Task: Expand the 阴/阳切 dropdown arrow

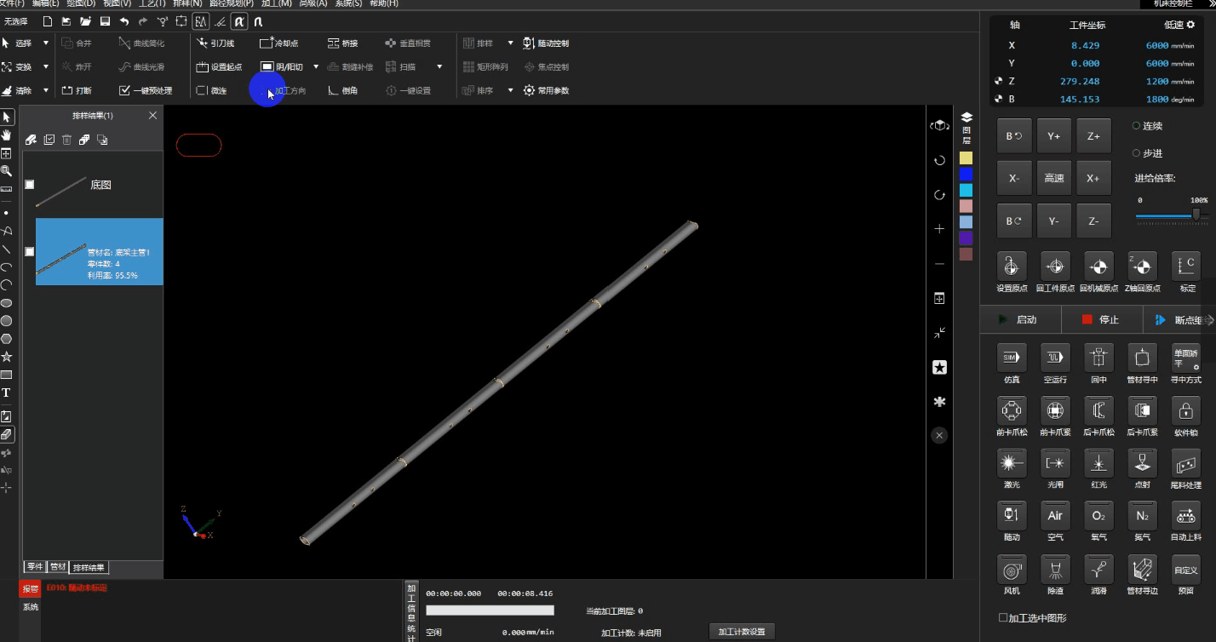Action: (316, 66)
